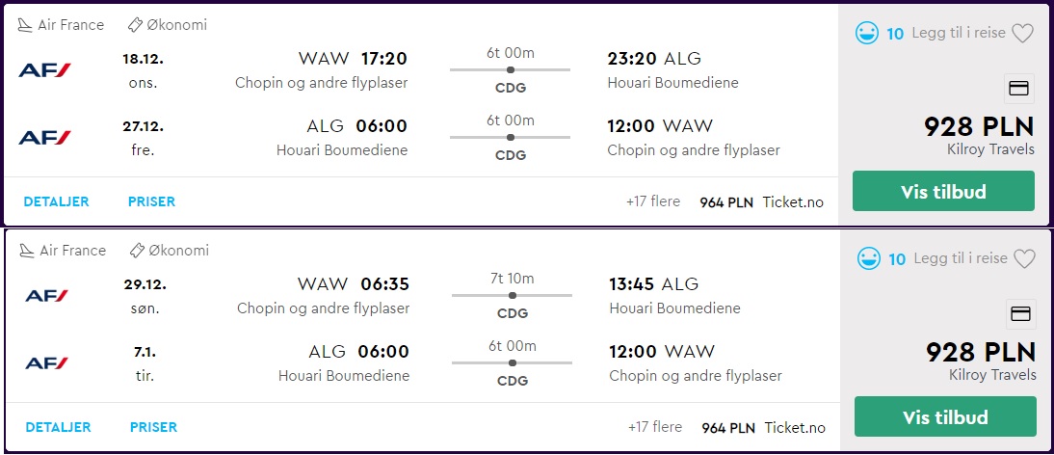Click smiley rating icon in first offer
This screenshot has height=455, width=1054.
tap(866, 33)
